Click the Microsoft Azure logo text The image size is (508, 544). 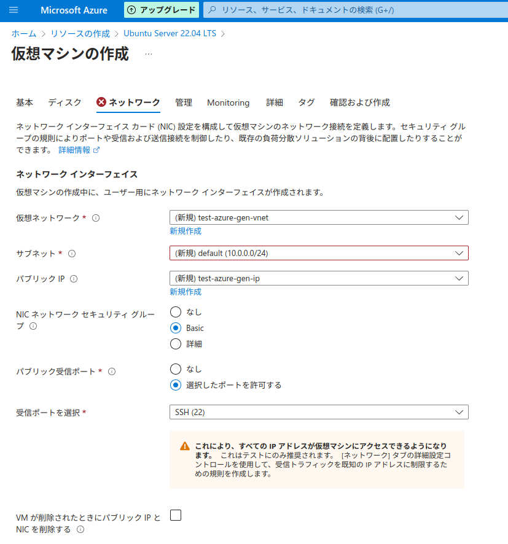point(74,10)
